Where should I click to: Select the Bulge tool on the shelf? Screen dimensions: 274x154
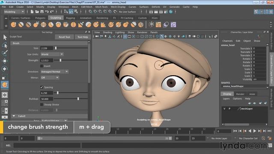point(126,25)
